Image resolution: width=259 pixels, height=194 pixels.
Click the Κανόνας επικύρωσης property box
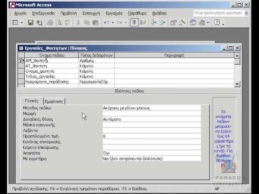pos(152,142)
